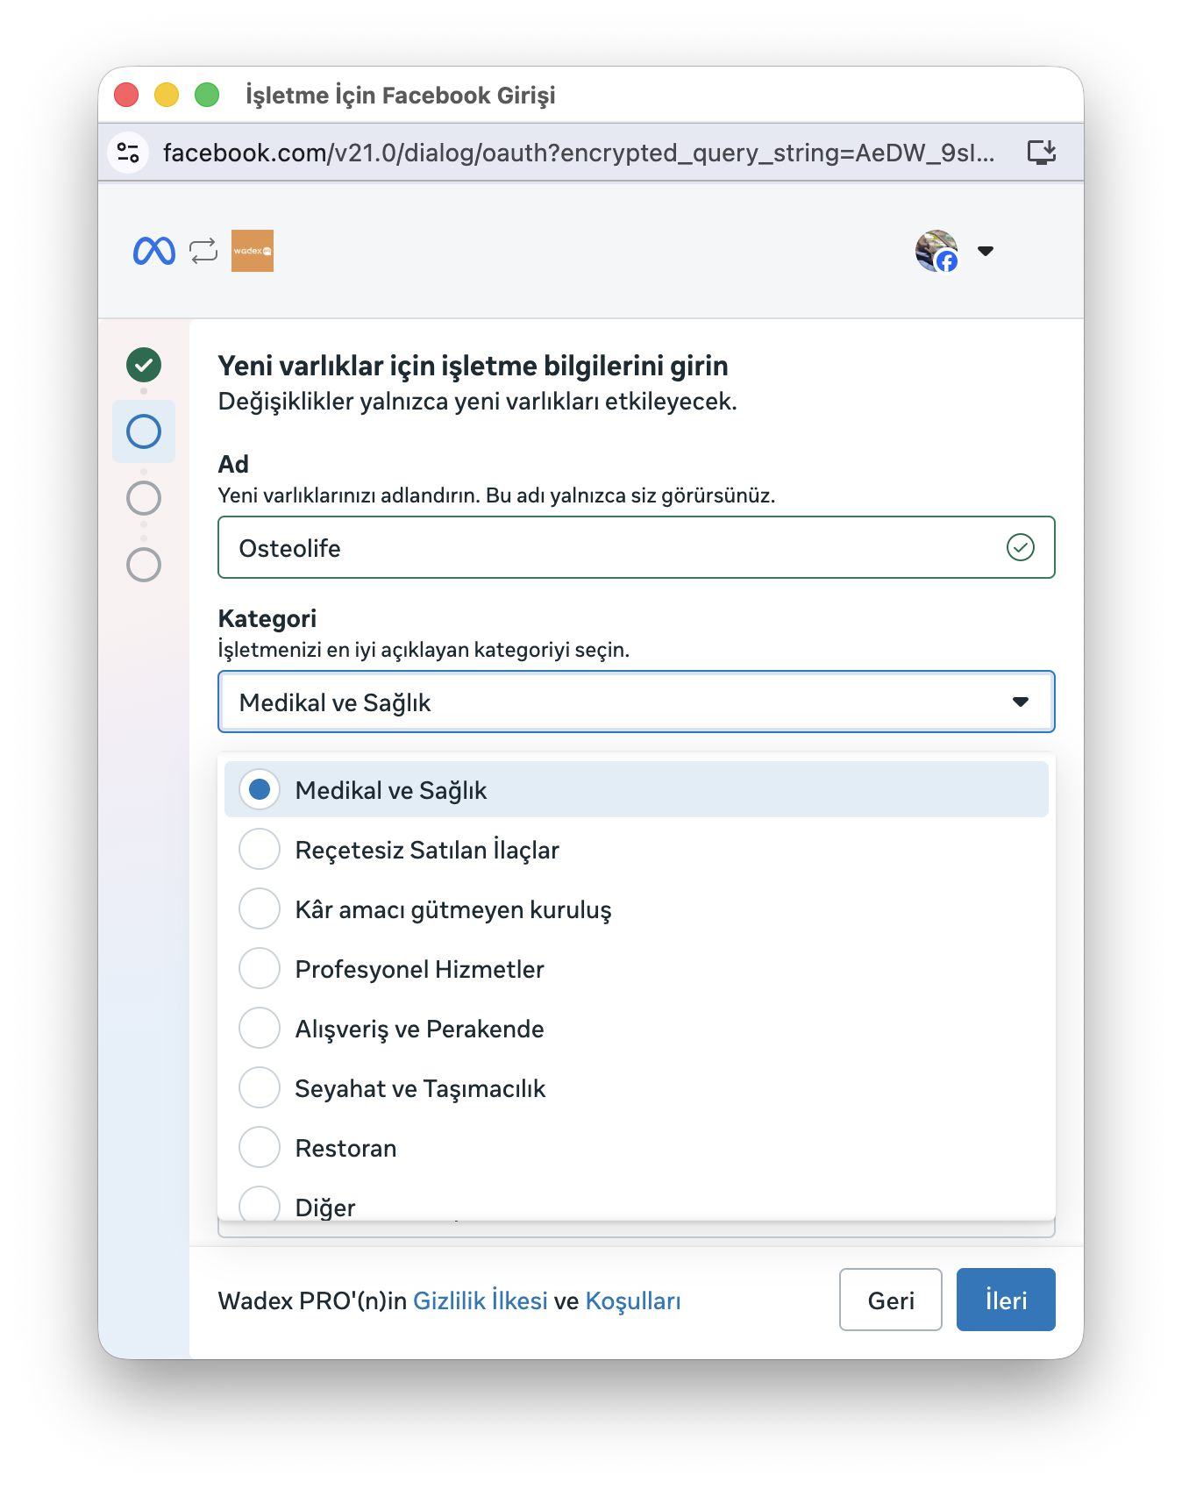Click the third step circle indicator
Screen dimensions: 1182x1489
click(144, 498)
